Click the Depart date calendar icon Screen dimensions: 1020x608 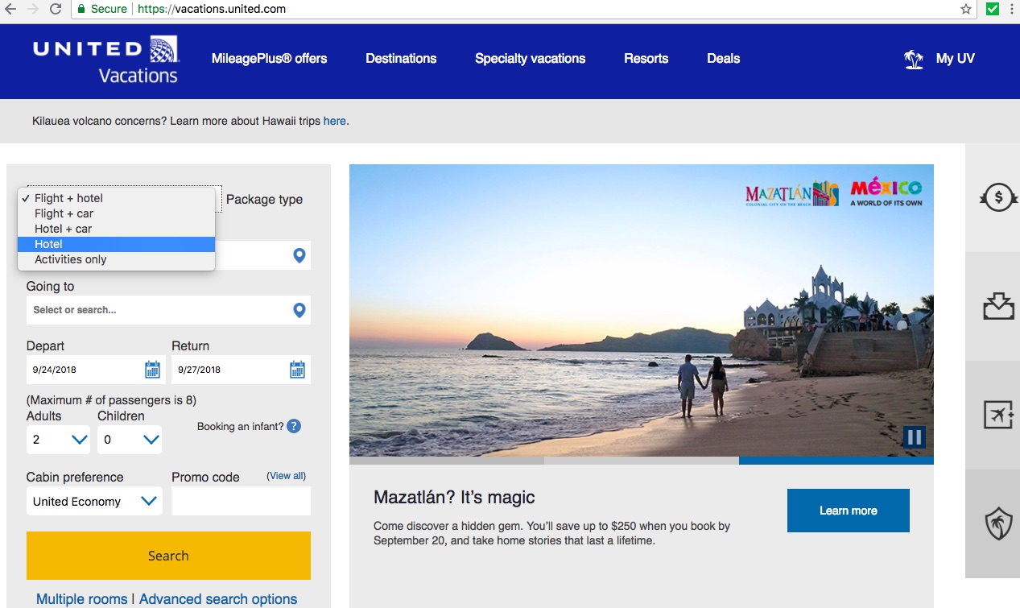pyautogui.click(x=152, y=370)
